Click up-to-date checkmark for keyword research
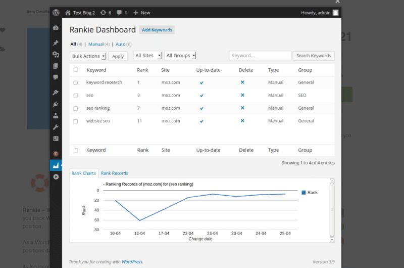 (201, 83)
